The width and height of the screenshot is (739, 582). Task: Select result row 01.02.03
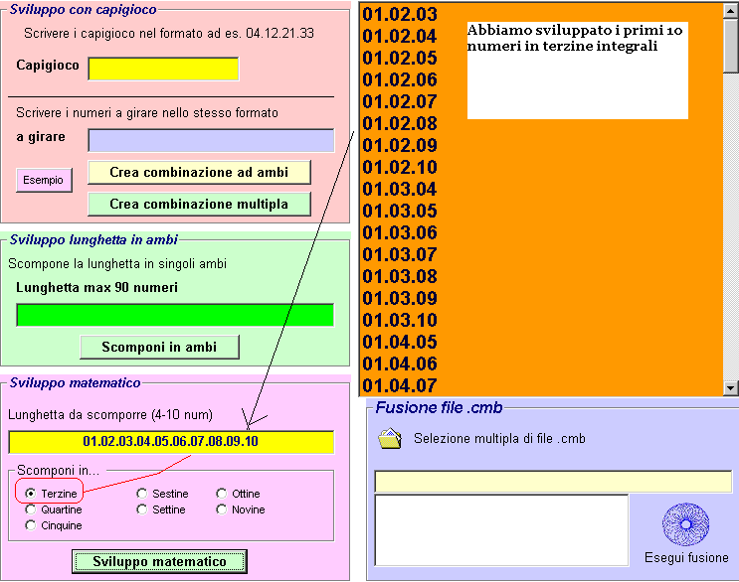coord(400,14)
